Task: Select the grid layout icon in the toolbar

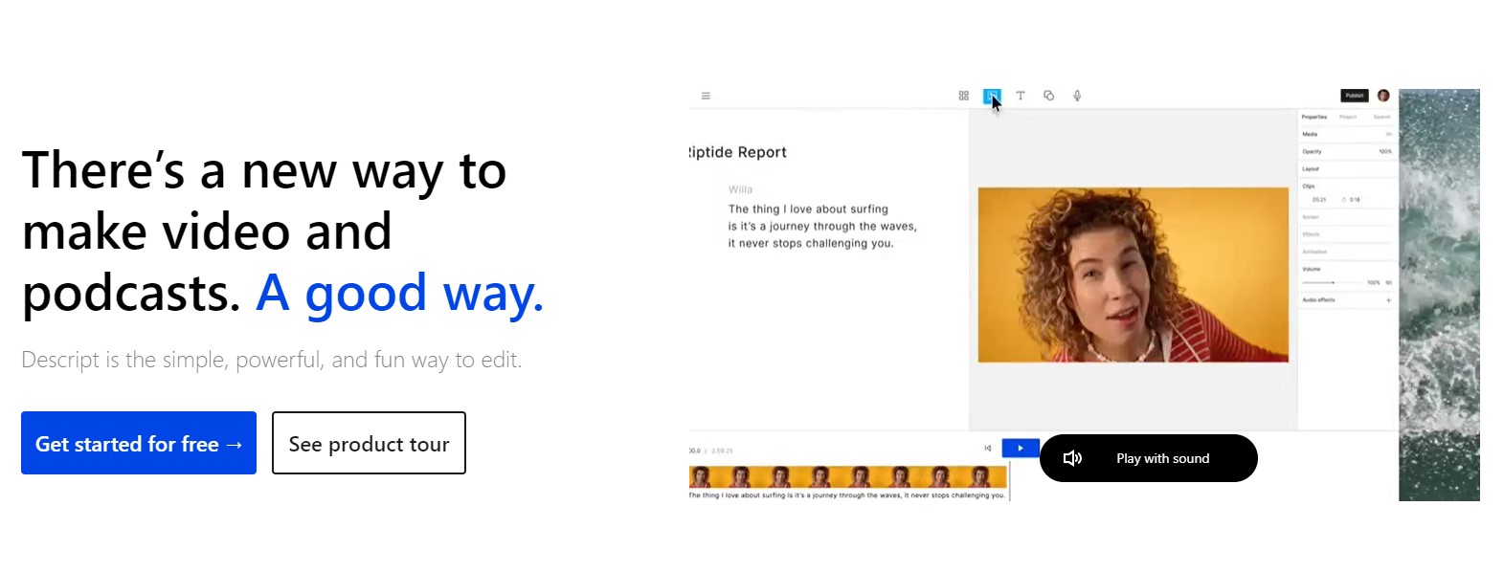Action: point(964,96)
